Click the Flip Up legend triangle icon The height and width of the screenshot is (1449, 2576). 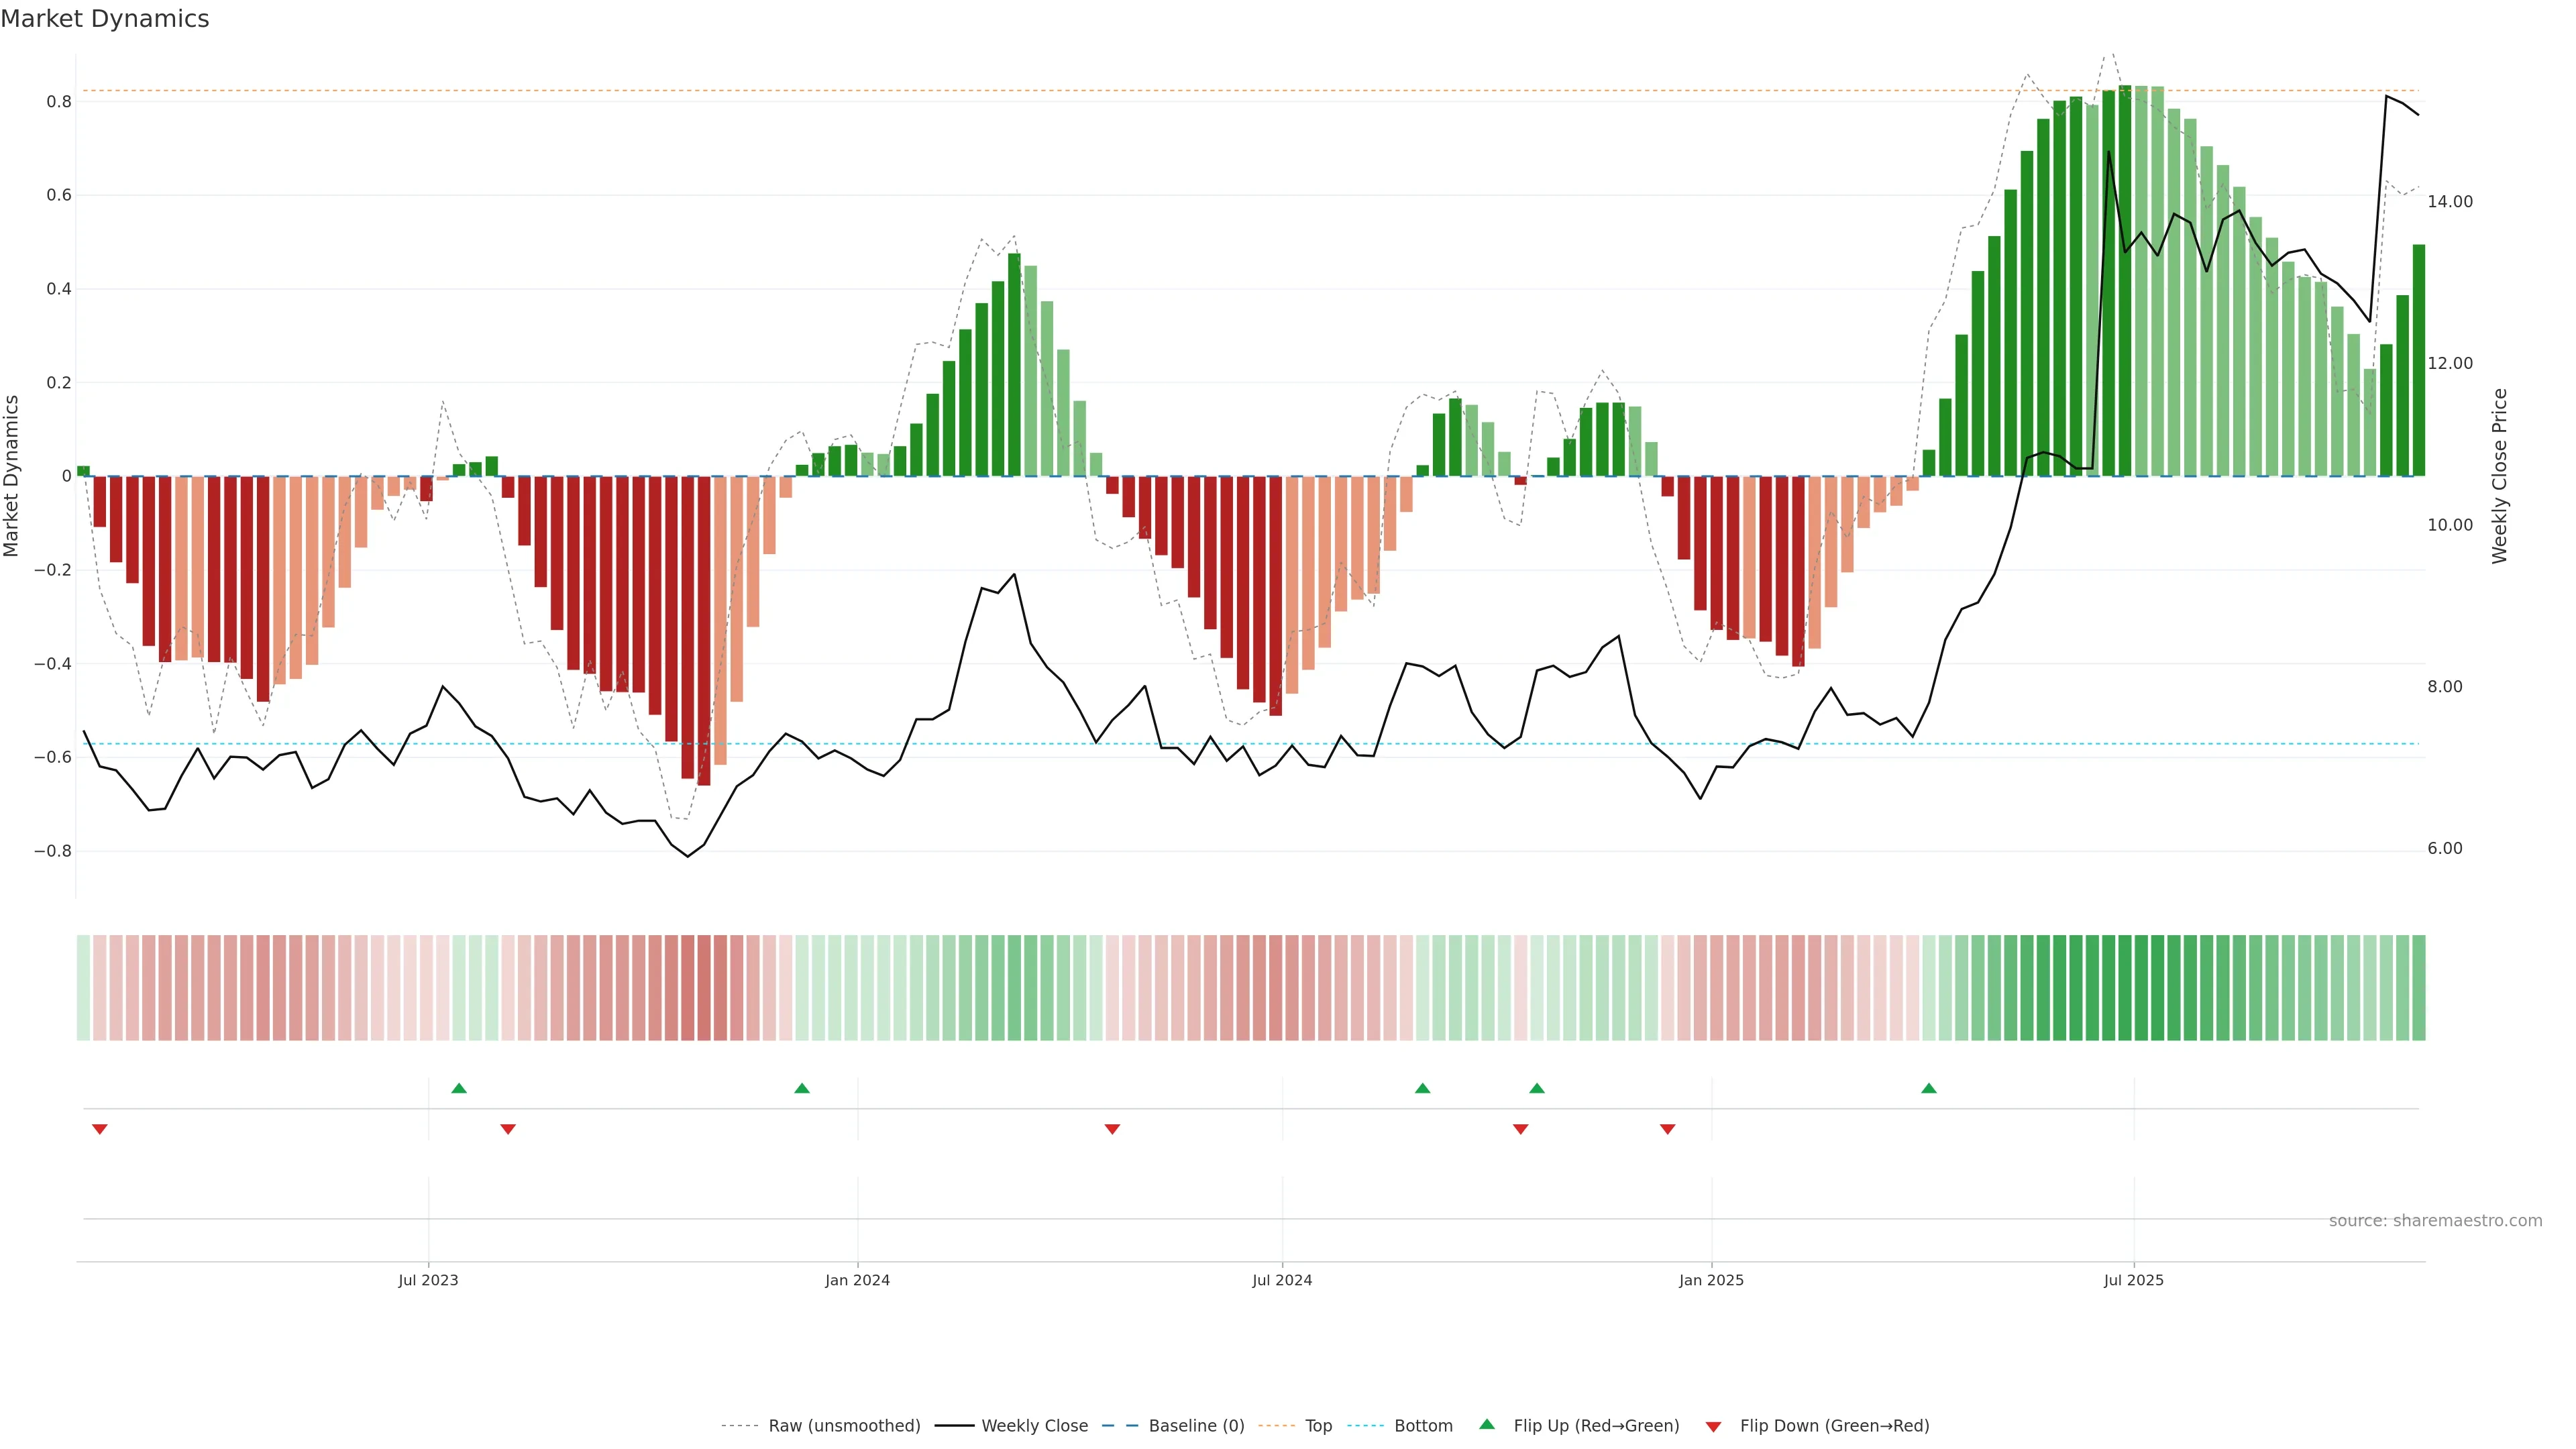click(x=1486, y=1424)
